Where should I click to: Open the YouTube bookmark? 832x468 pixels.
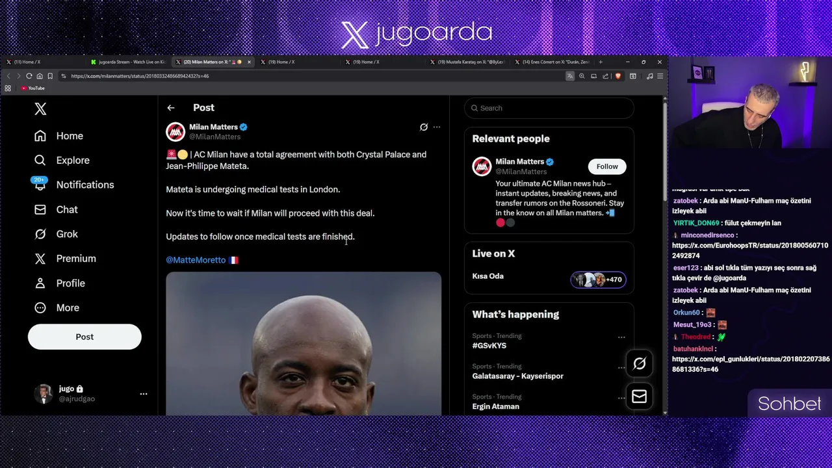pos(32,88)
